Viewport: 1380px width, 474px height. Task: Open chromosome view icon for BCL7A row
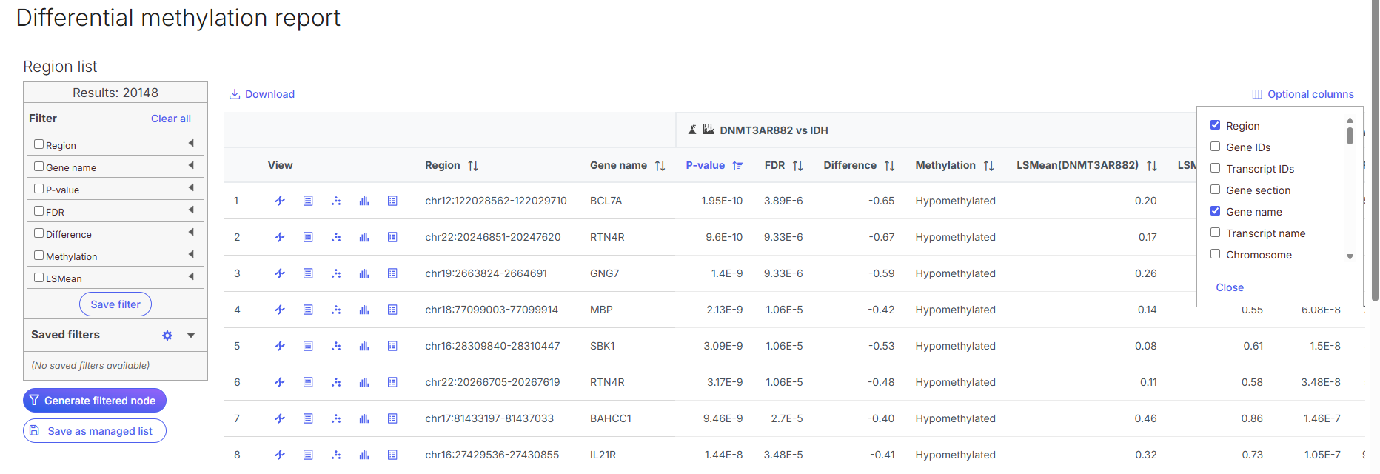280,201
